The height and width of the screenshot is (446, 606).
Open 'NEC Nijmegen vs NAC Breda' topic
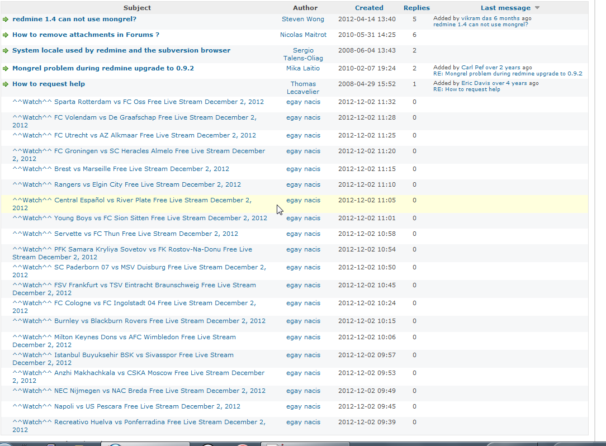click(139, 391)
